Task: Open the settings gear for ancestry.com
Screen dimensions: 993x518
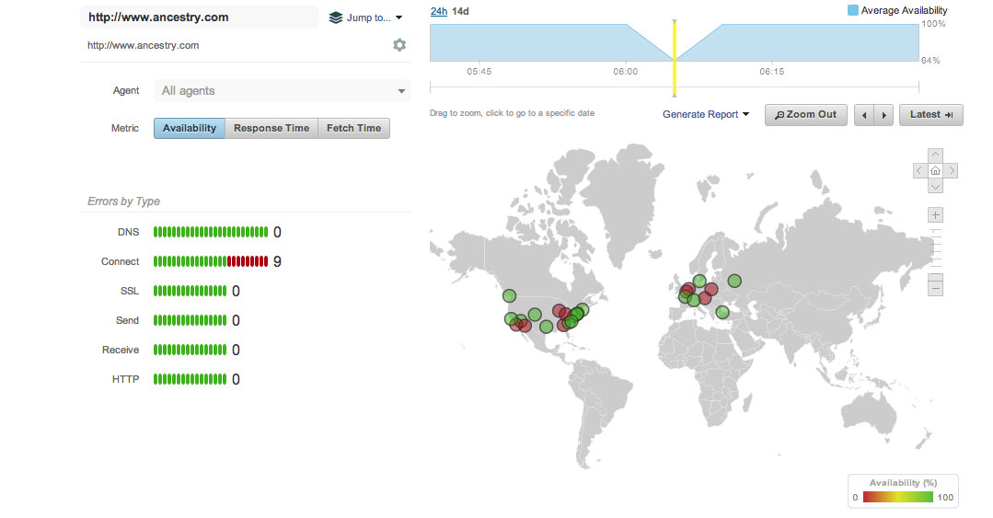Action: (399, 45)
